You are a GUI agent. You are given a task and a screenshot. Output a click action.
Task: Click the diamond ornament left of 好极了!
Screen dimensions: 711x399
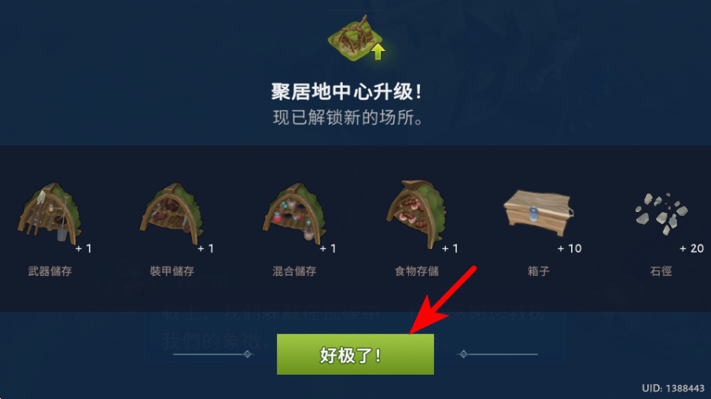point(247,354)
